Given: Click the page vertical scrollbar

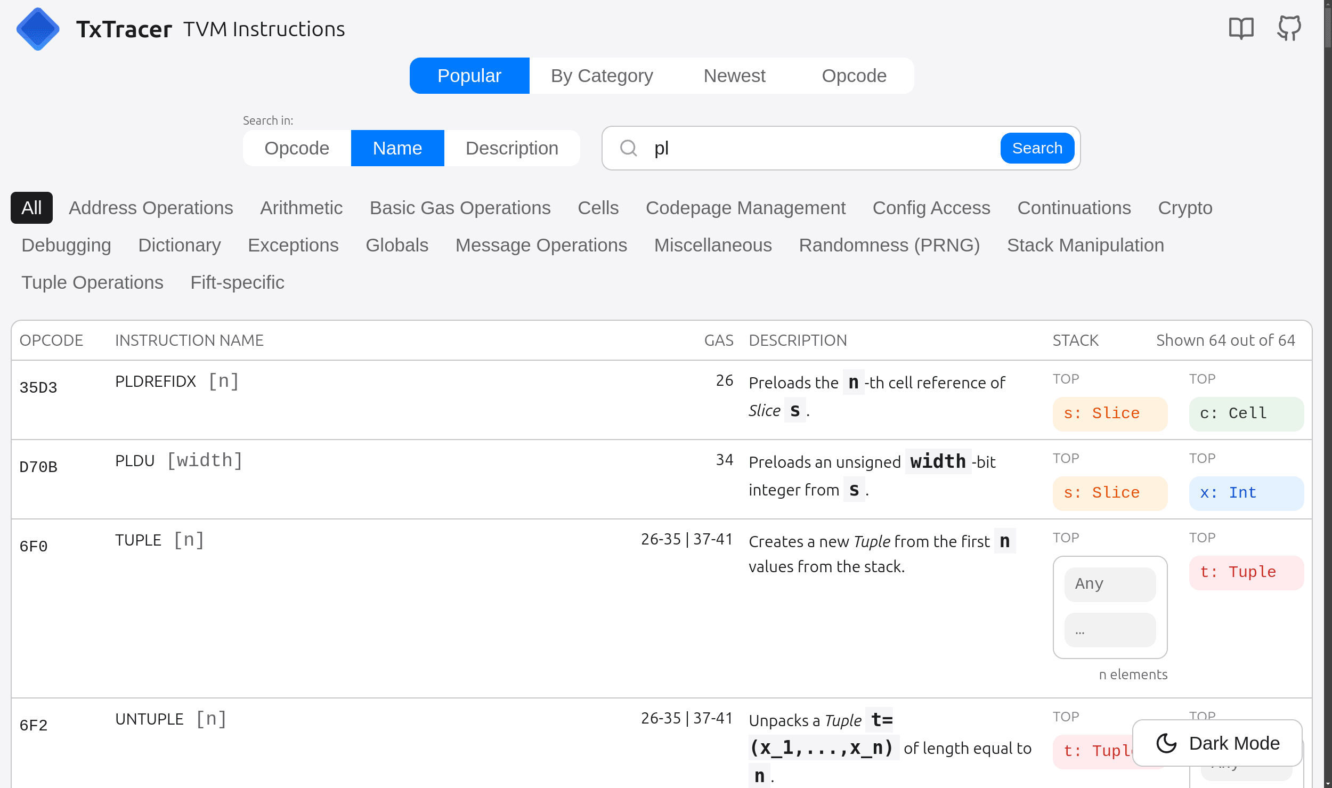Looking at the screenshot, I should click(1327, 394).
